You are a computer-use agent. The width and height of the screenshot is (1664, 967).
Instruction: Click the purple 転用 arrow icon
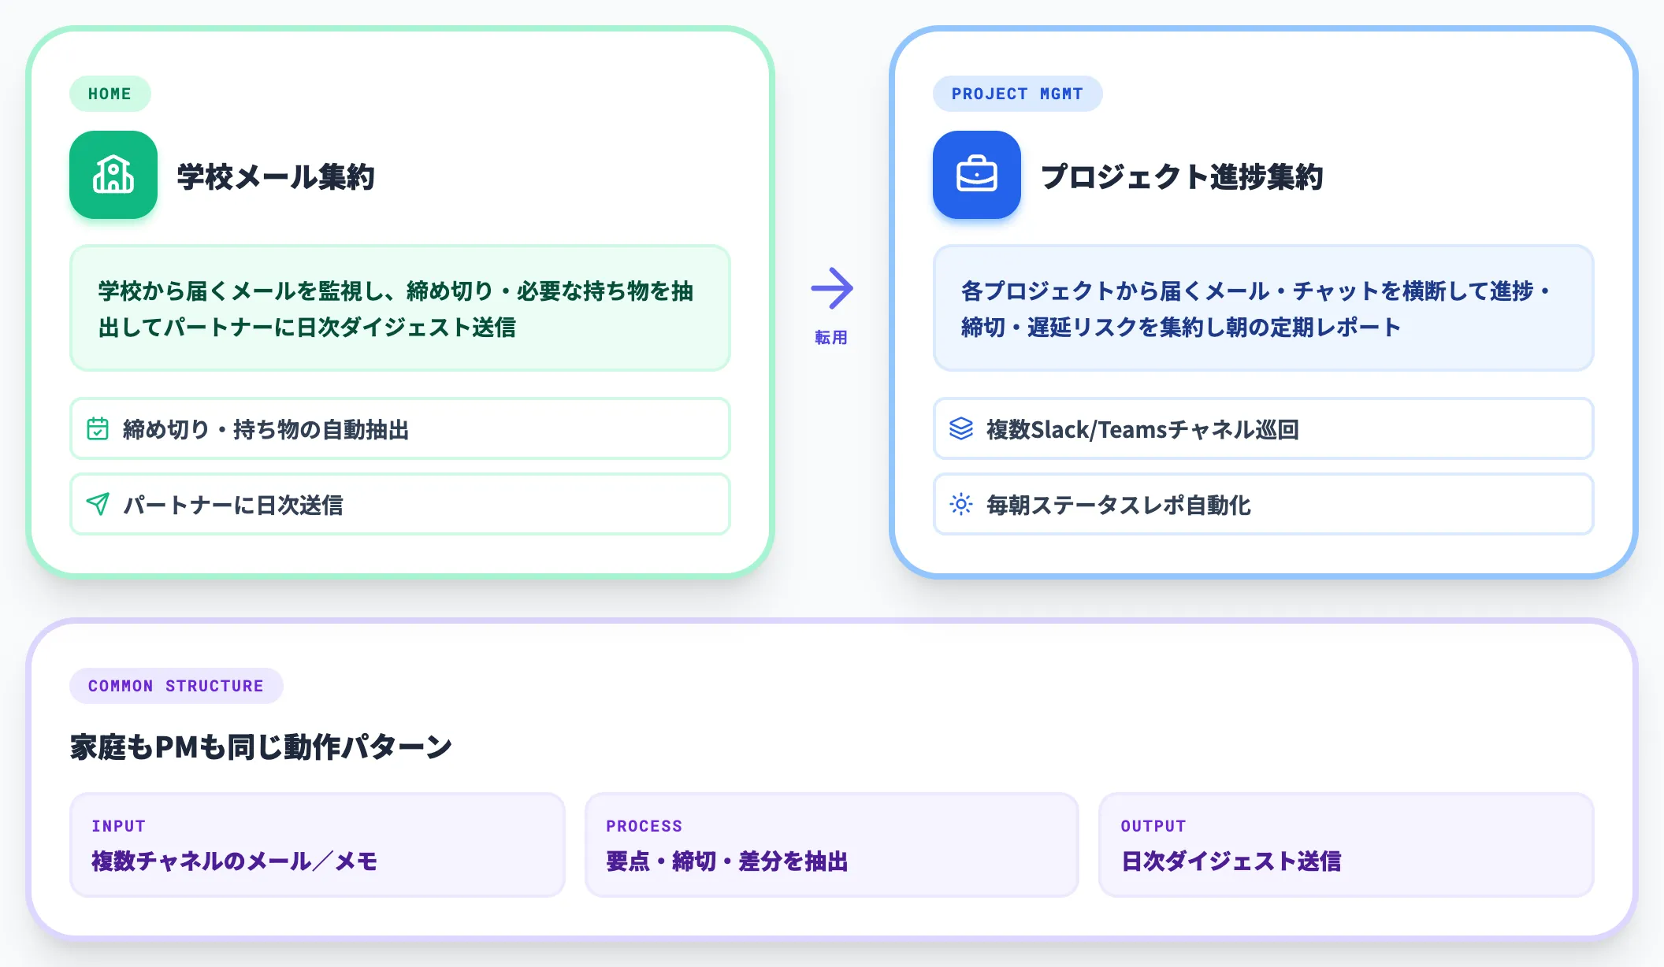pos(832,288)
